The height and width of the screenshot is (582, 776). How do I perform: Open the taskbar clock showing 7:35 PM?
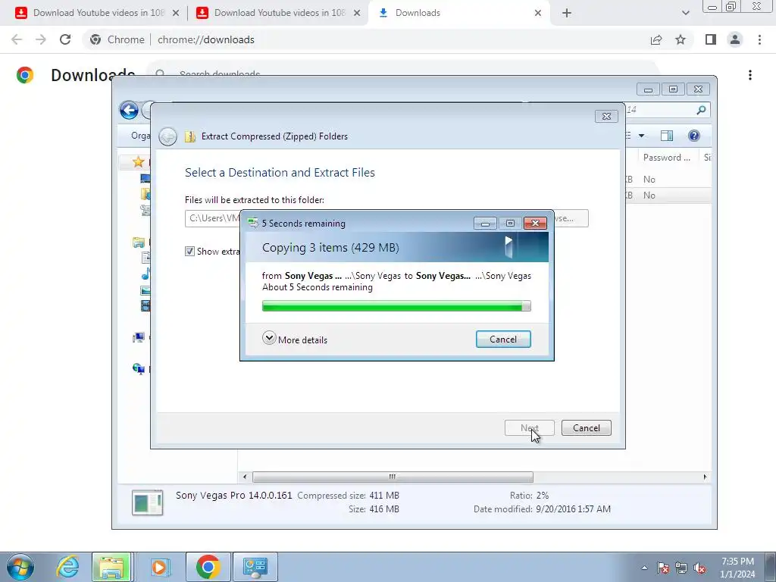coord(737,568)
